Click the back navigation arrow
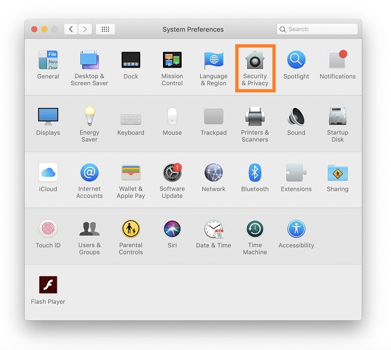 [70, 29]
